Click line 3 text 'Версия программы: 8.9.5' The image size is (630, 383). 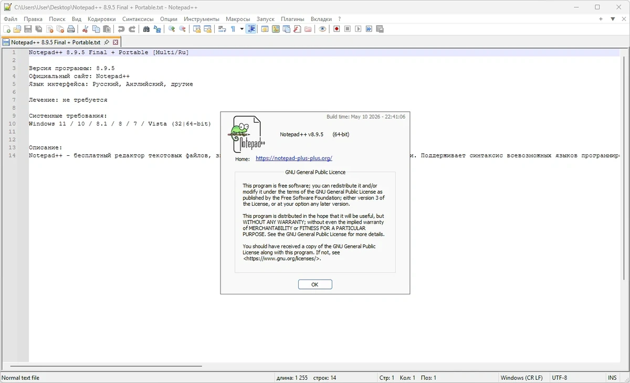click(x=71, y=68)
